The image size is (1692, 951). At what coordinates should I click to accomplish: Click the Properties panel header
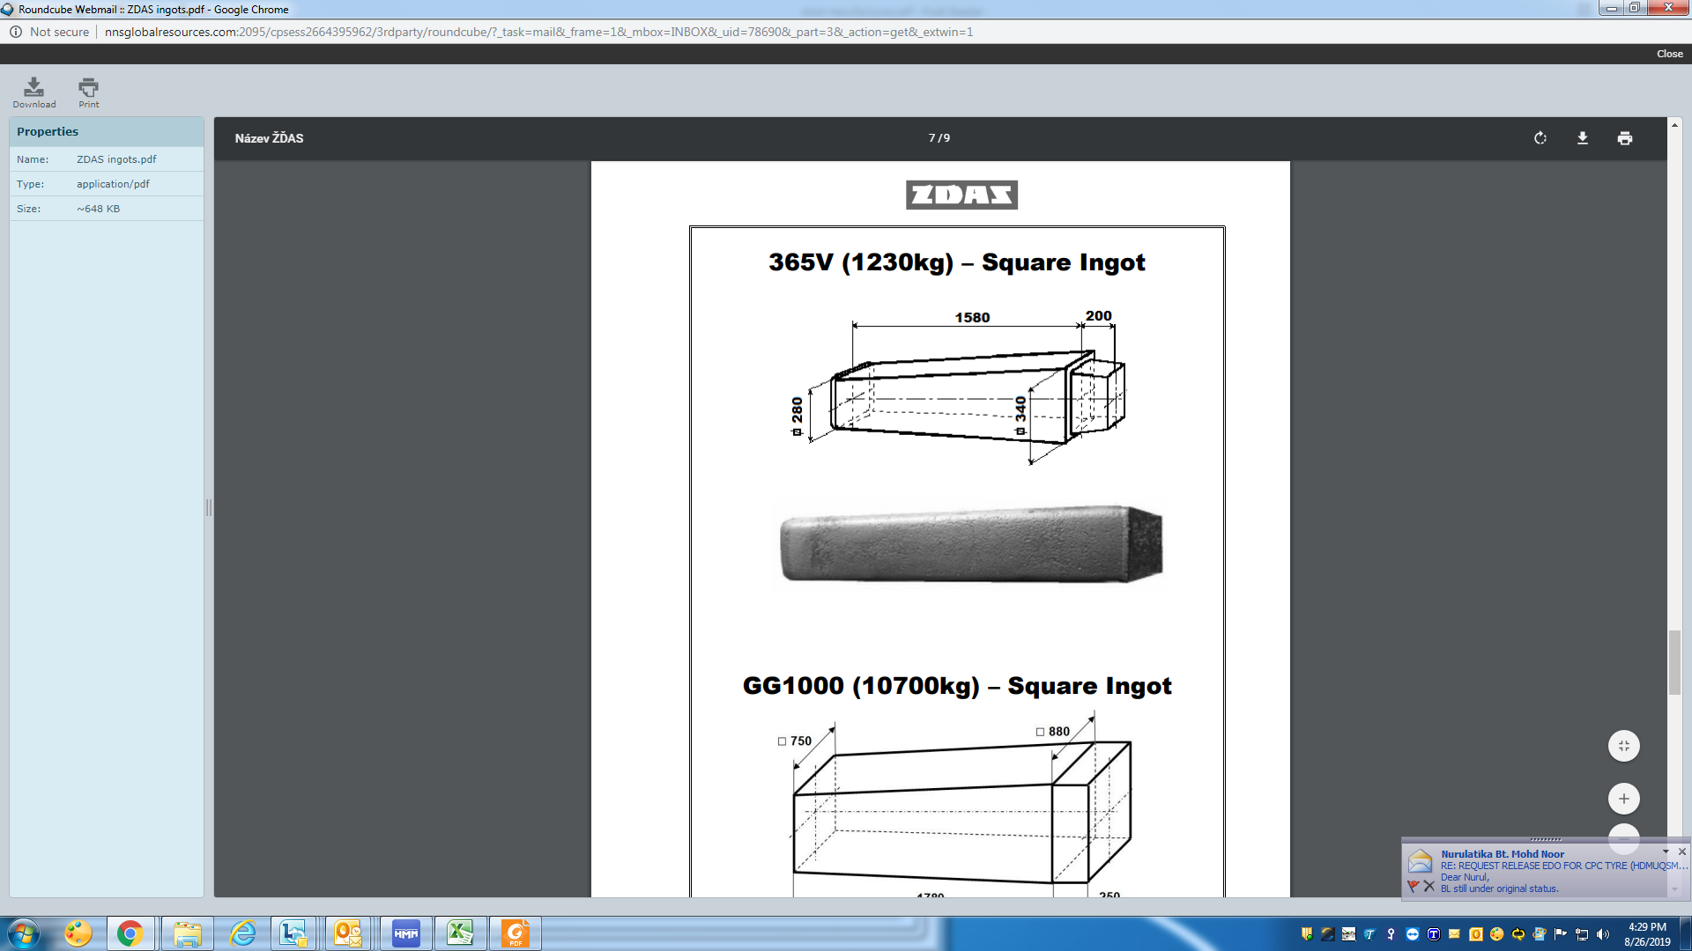(107, 131)
